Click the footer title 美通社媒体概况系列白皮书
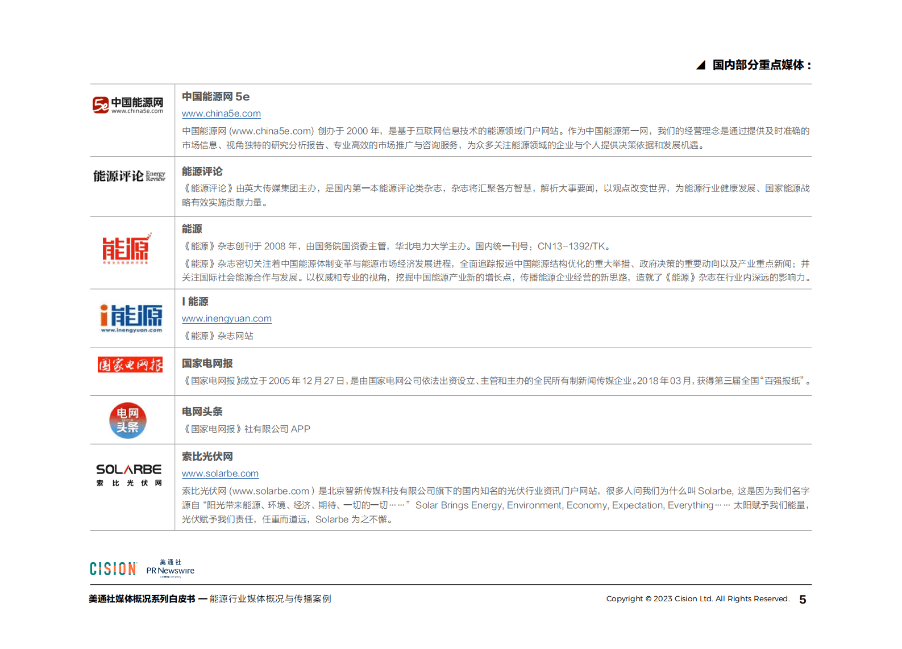The width and height of the screenshot is (902, 649). [142, 599]
